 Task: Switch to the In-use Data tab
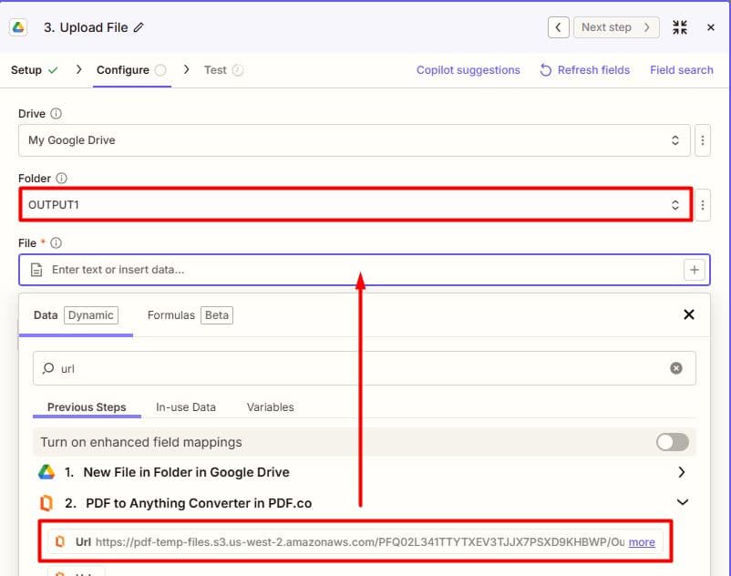[x=186, y=407]
